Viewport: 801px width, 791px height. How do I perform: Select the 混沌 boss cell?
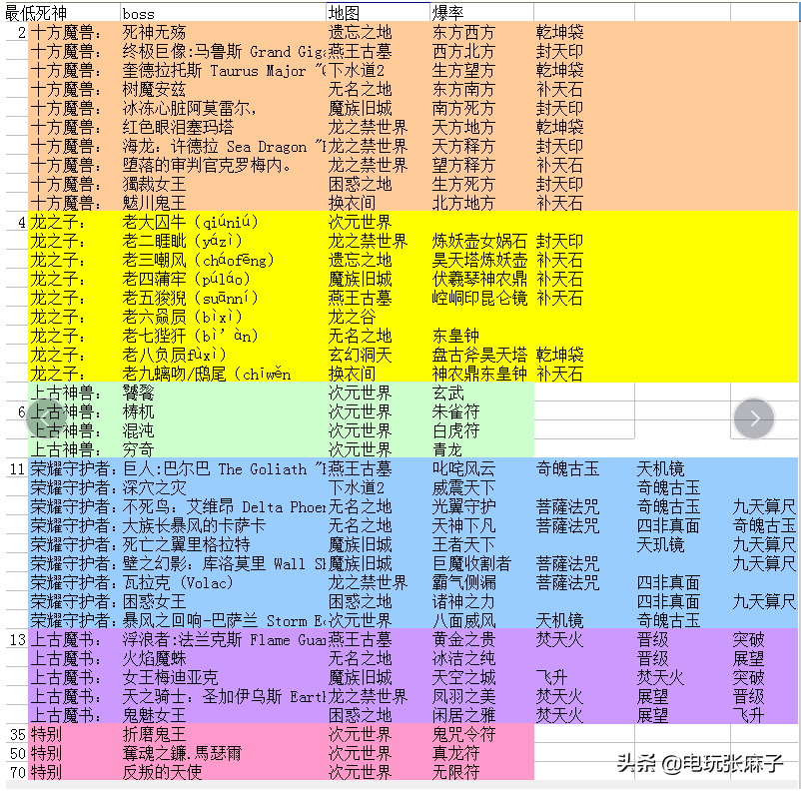click(x=138, y=430)
